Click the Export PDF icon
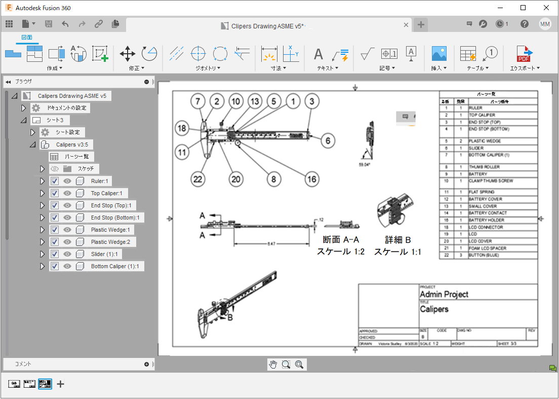The image size is (559, 399). pyautogui.click(x=524, y=54)
